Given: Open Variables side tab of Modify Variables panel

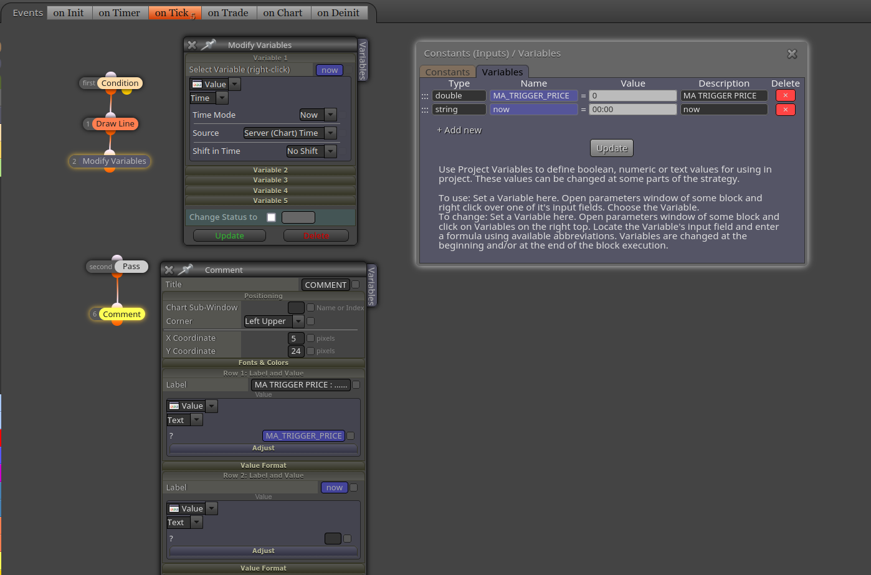Looking at the screenshot, I should (x=363, y=59).
